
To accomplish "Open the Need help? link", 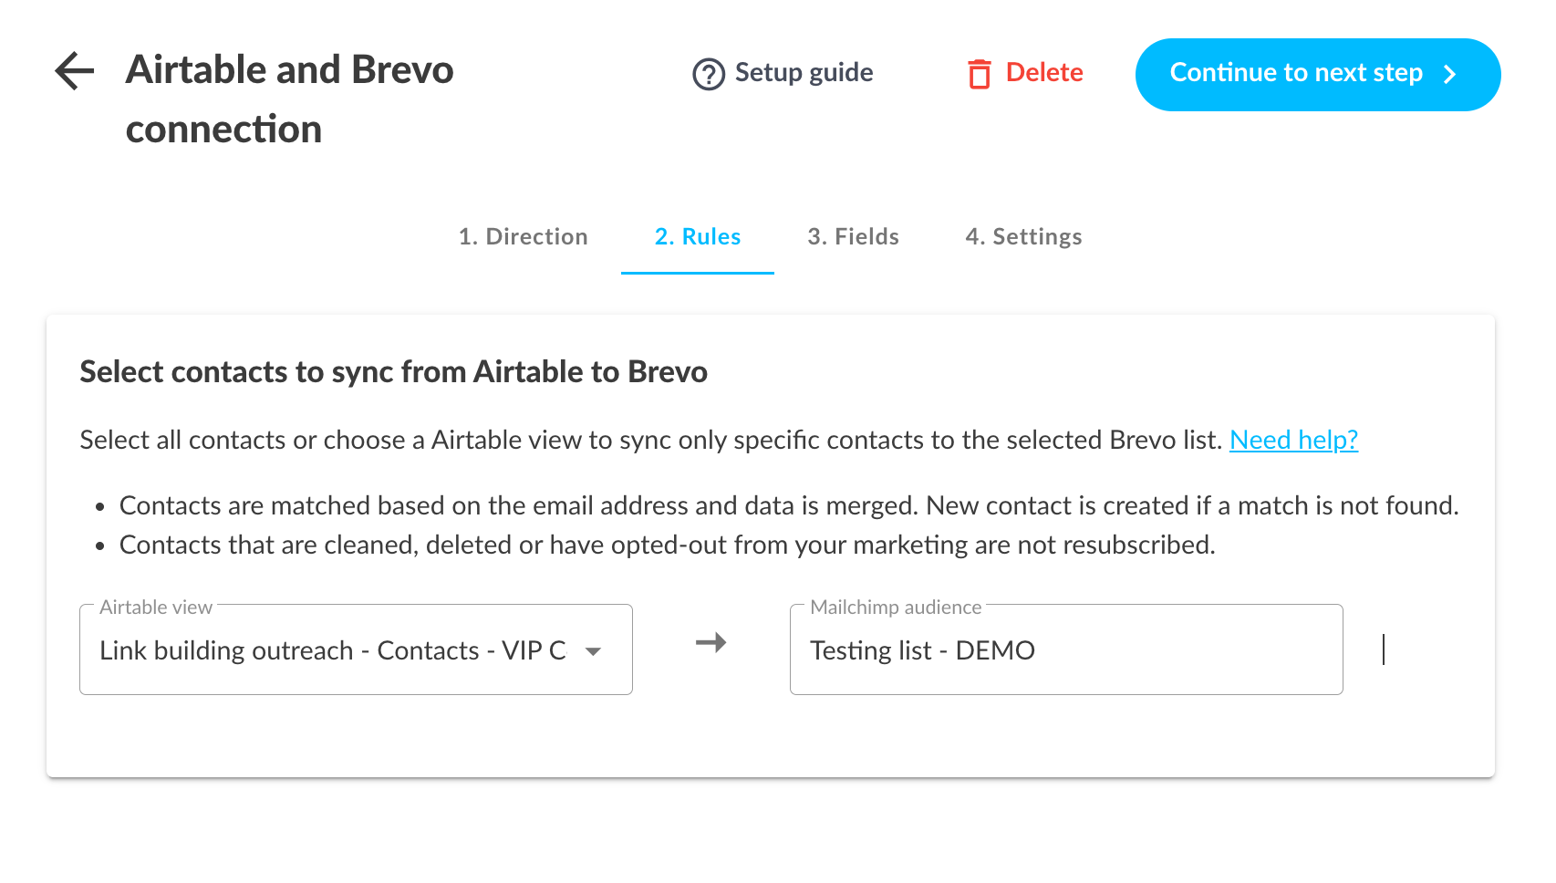I will [x=1293, y=441].
